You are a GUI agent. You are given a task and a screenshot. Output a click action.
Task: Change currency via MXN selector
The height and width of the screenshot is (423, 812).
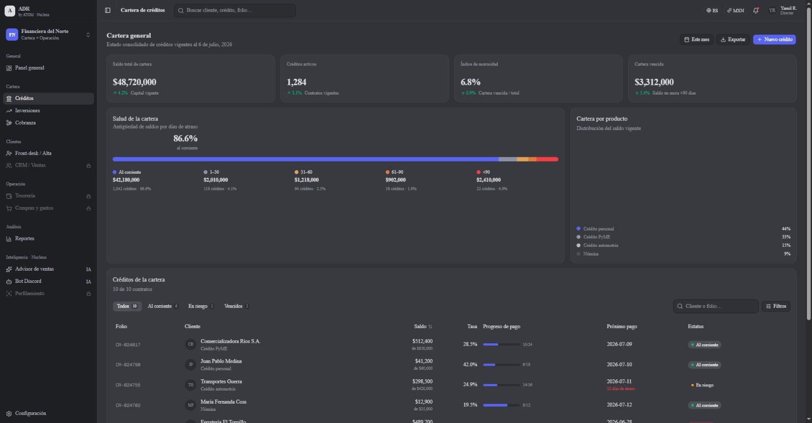click(x=735, y=10)
